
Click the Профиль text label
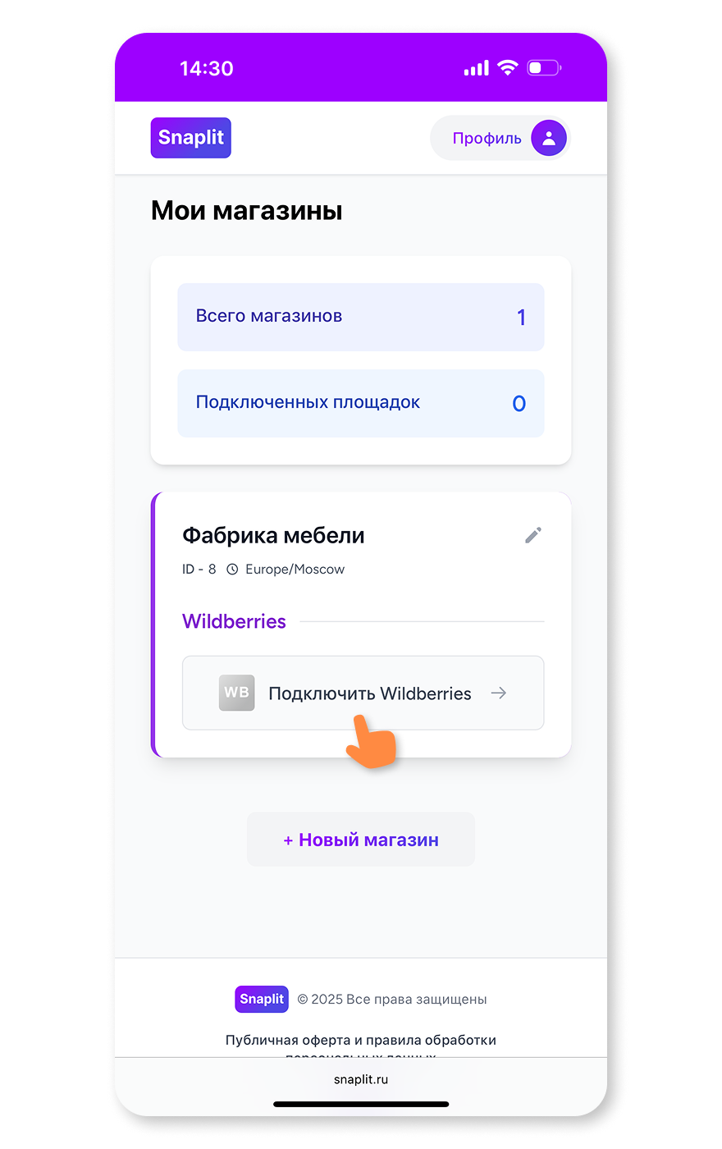coord(487,138)
